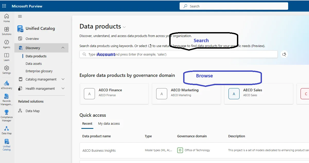Switch to My data access tab
309x163 pixels.
point(109,124)
